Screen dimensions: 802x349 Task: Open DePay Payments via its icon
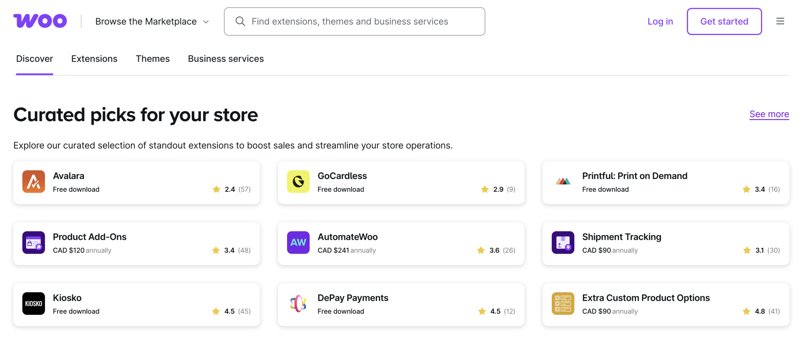pyautogui.click(x=298, y=303)
